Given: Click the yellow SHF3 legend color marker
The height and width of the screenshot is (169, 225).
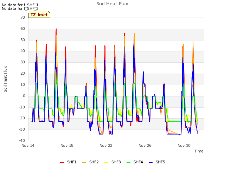Looking at the screenshot, I should coord(106,163).
